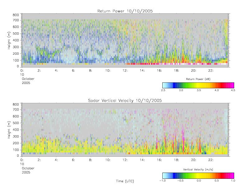246x190 pixels.
Task: Click the '20:' time tick under Return Power chart
Action: click(194, 71)
